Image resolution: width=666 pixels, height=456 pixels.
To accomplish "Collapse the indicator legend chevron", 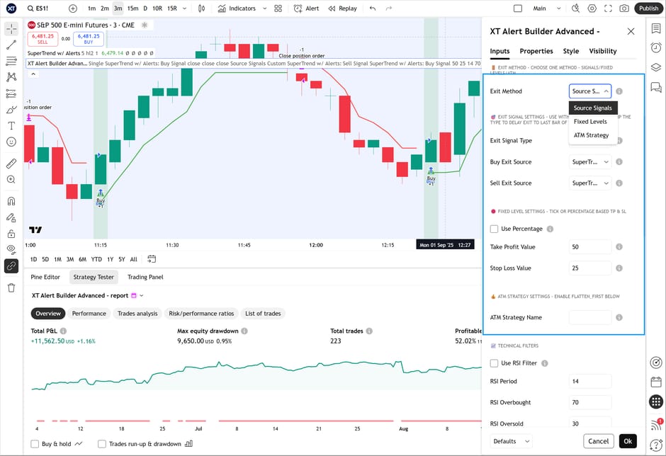I will click(33, 74).
